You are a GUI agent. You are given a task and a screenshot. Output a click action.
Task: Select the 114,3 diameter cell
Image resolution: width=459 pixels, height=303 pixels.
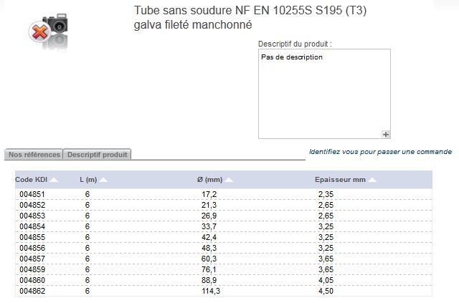tap(210, 291)
